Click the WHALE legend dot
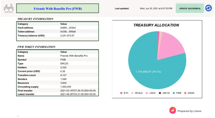The height and width of the screenshot is (118, 215). 132,93
